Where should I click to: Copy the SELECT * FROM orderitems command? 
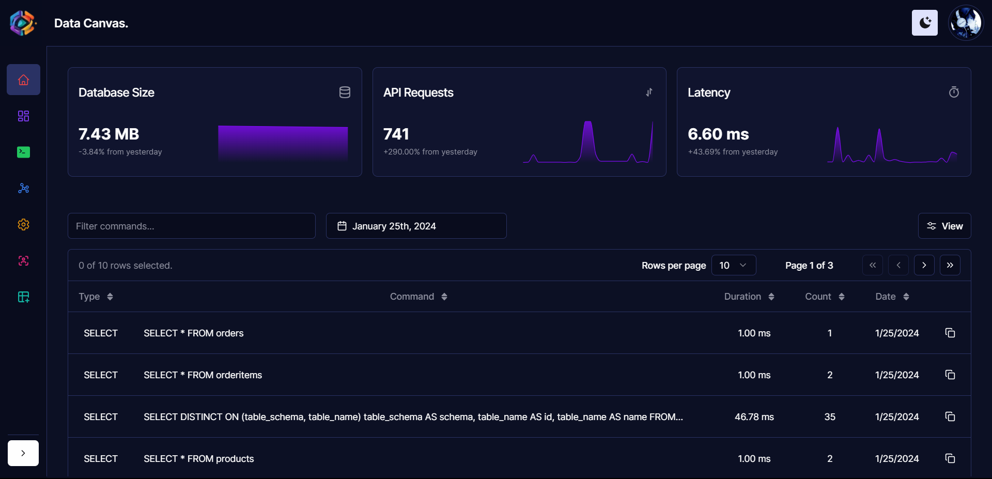pos(950,375)
